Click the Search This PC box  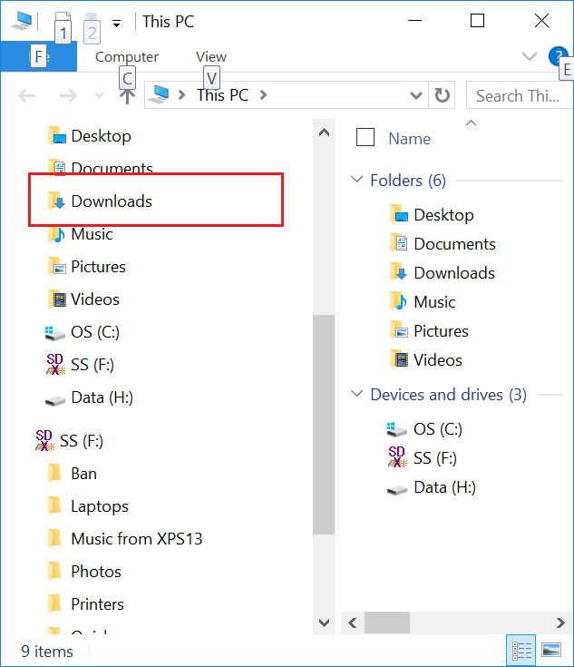tap(520, 95)
